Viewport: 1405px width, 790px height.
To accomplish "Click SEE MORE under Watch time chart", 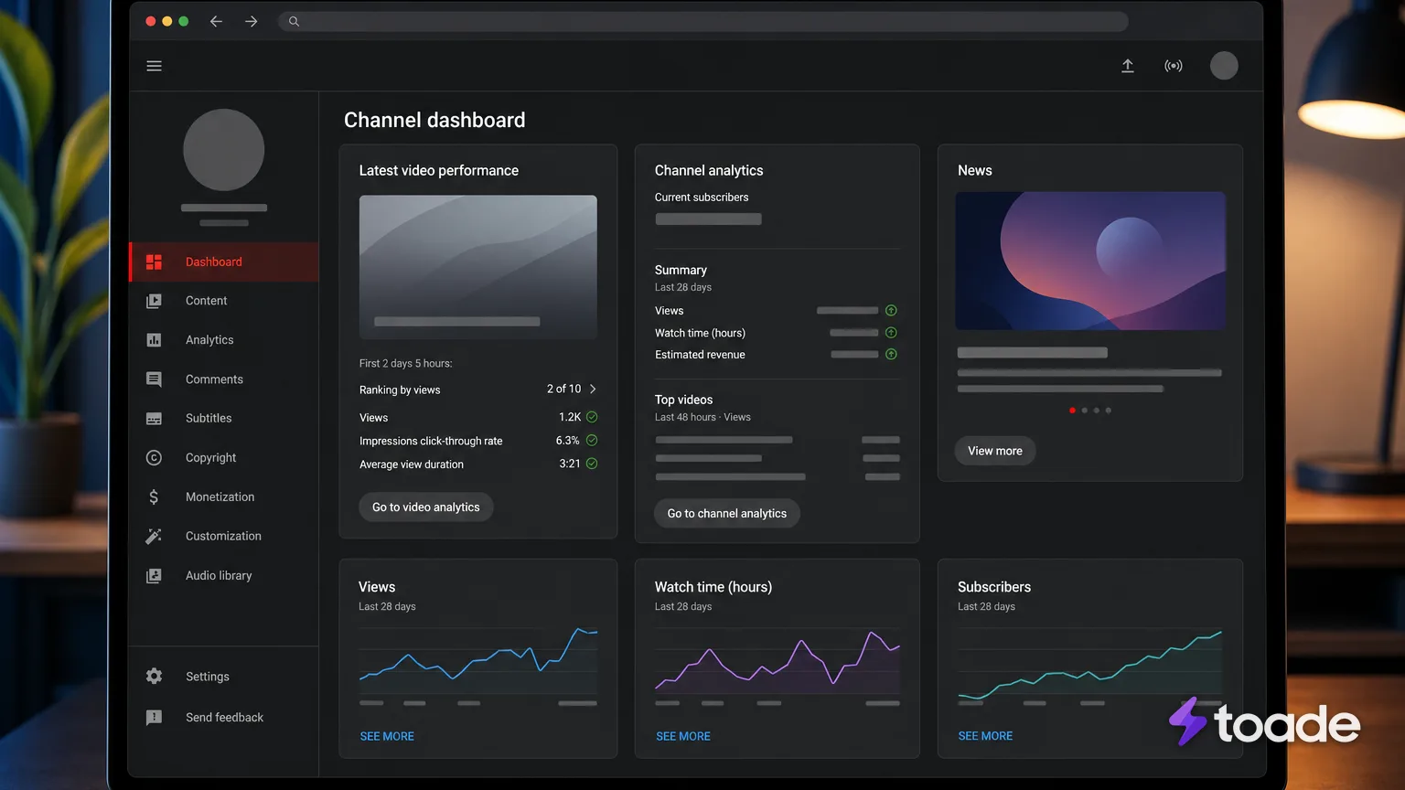I will [x=683, y=736].
